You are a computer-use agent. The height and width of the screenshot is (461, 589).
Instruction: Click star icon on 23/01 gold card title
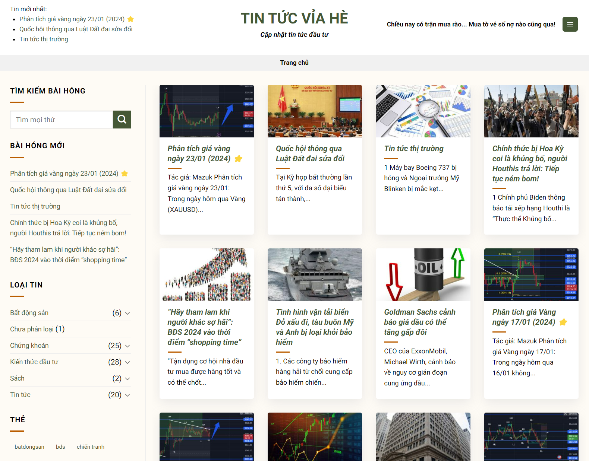click(x=238, y=159)
